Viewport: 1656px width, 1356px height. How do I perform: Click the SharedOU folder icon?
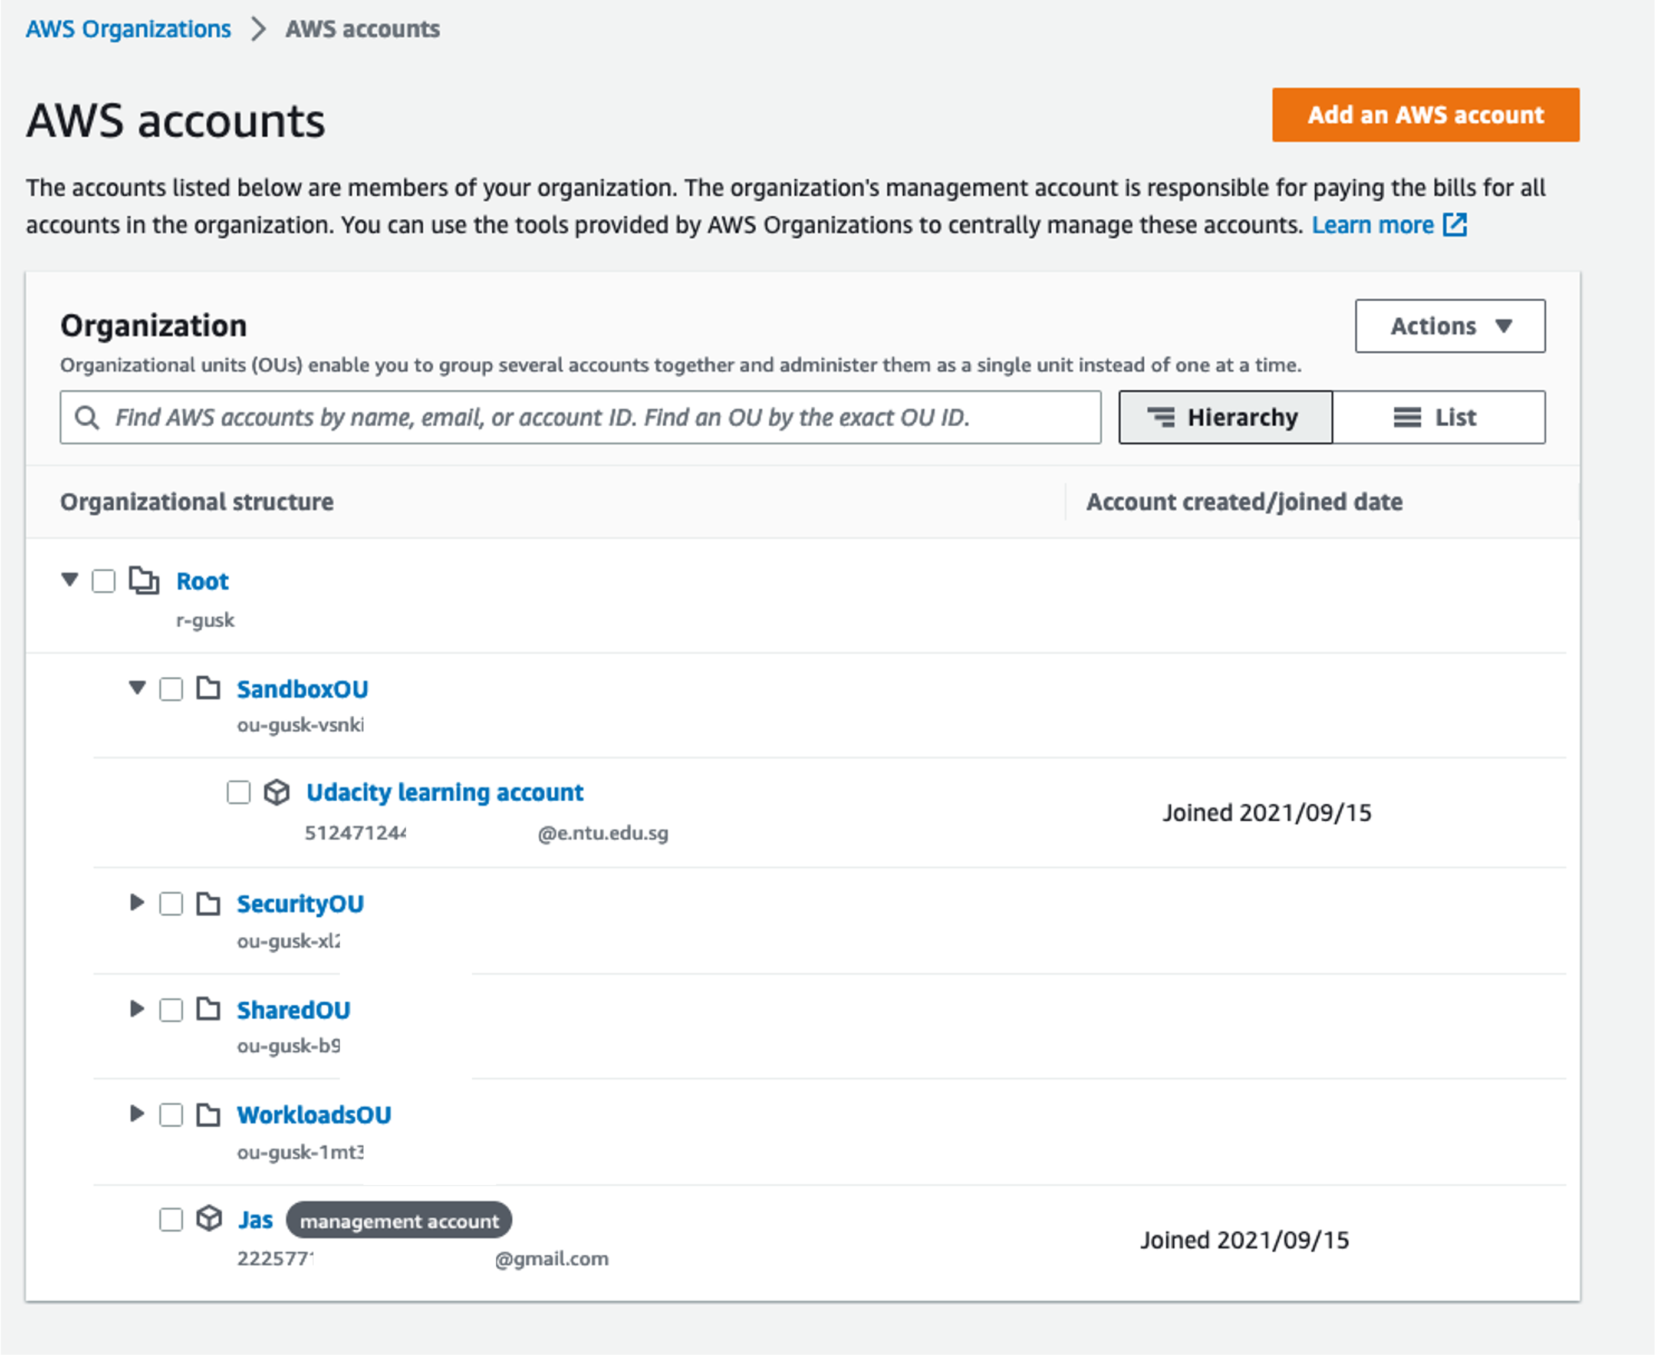pos(208,1009)
